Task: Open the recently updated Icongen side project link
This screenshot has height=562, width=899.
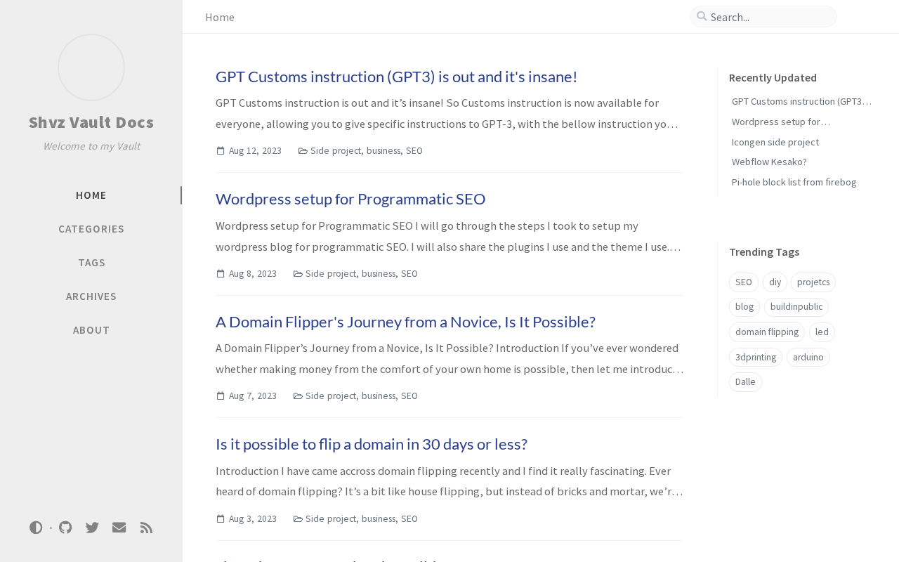Action: click(x=775, y=142)
